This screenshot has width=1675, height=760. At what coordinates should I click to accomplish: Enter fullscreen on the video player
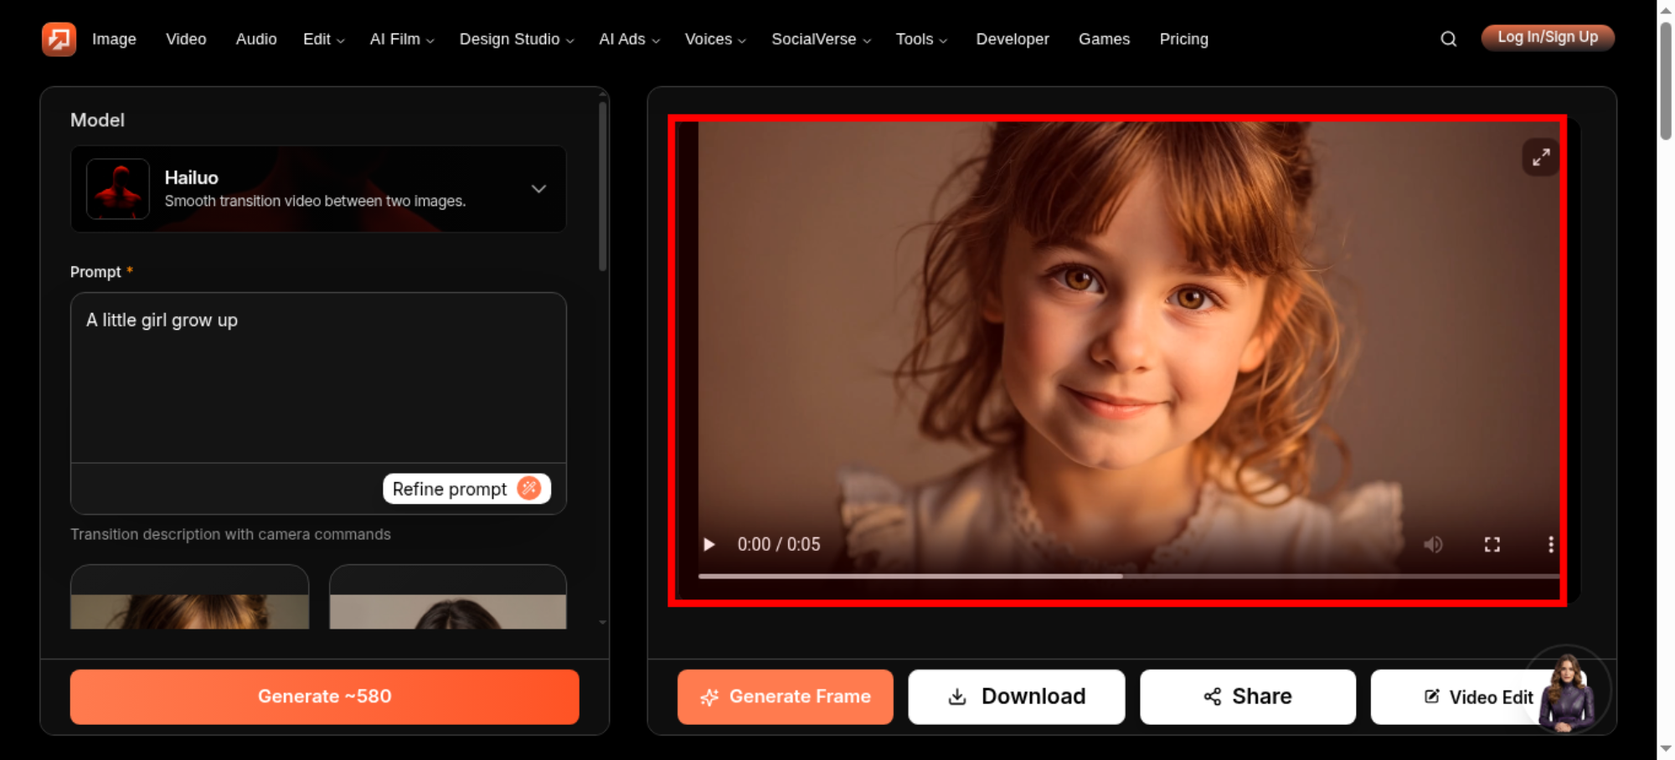(1492, 544)
